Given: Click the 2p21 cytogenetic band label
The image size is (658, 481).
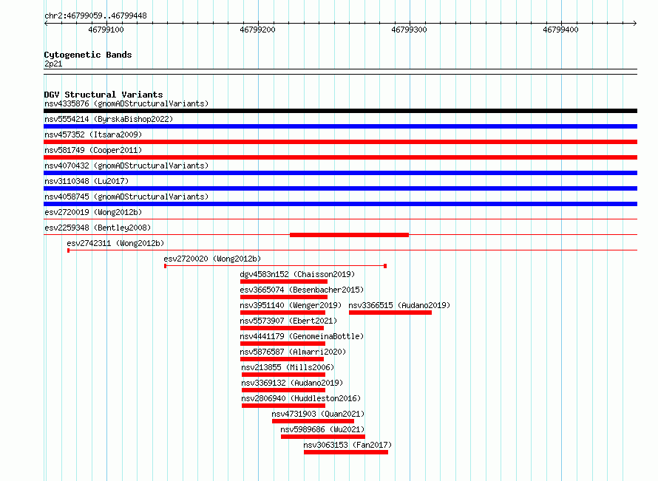Looking at the screenshot, I should pos(53,64).
